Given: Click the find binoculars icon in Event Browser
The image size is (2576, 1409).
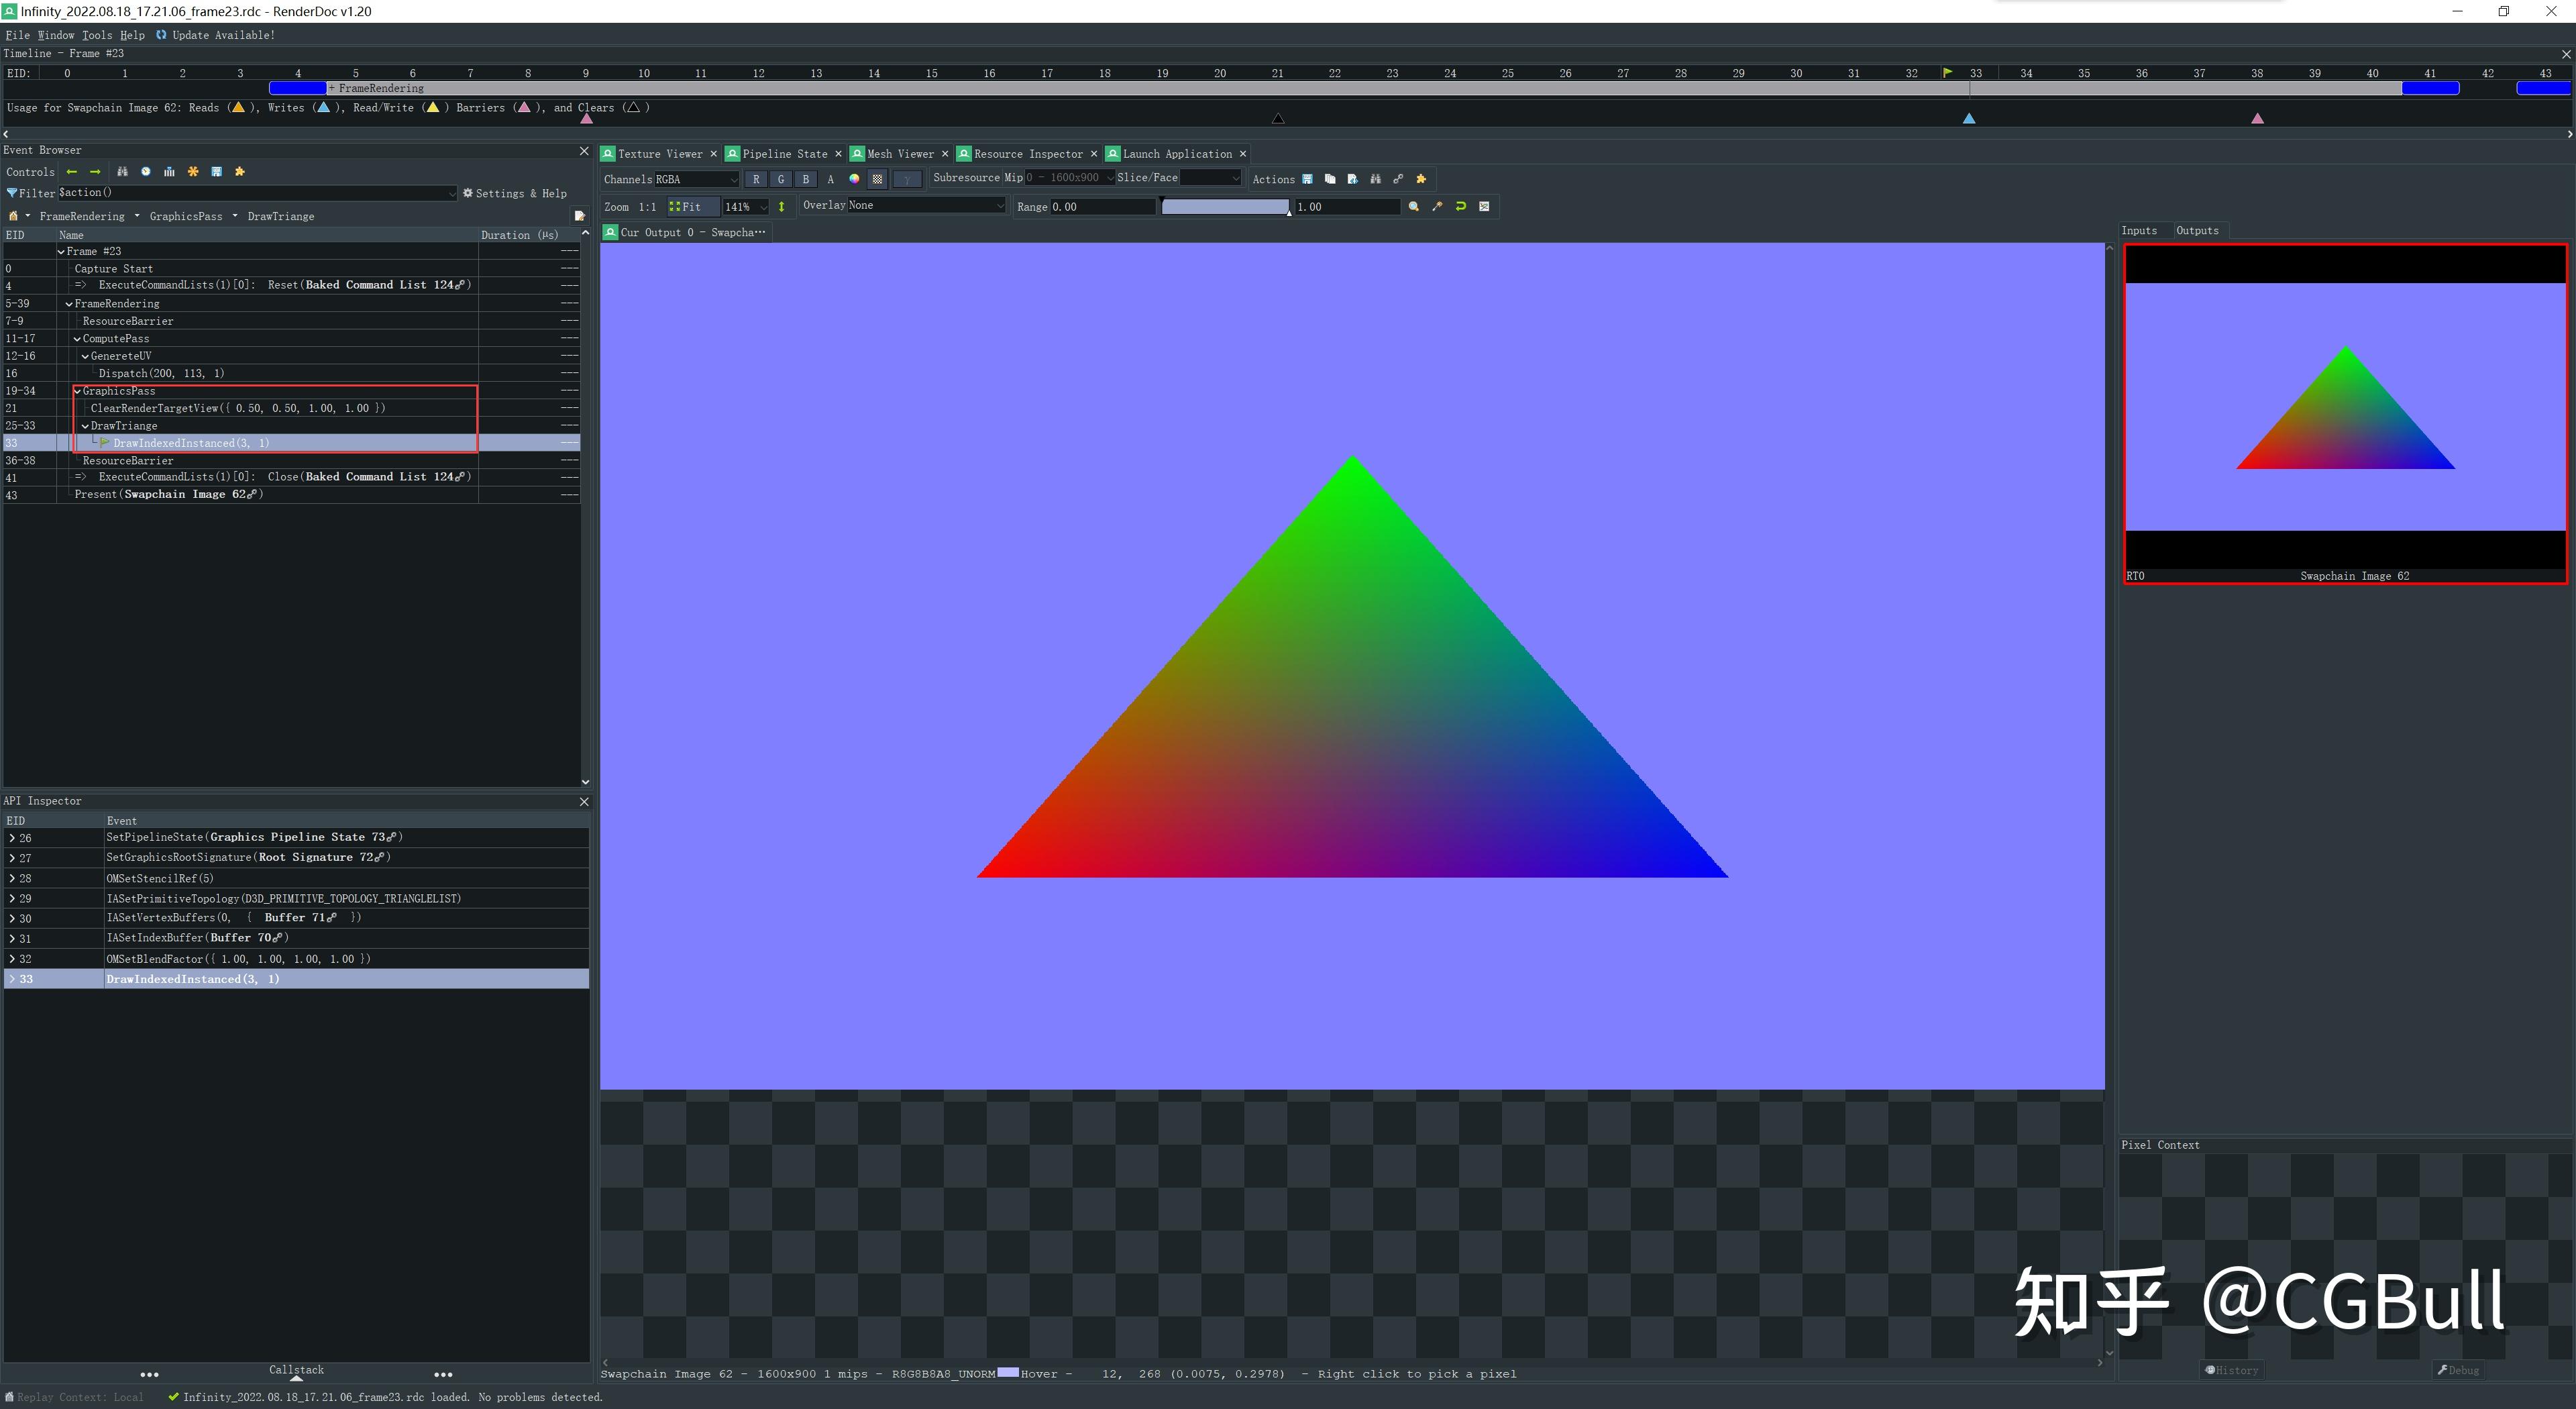Looking at the screenshot, I should coord(122,172).
